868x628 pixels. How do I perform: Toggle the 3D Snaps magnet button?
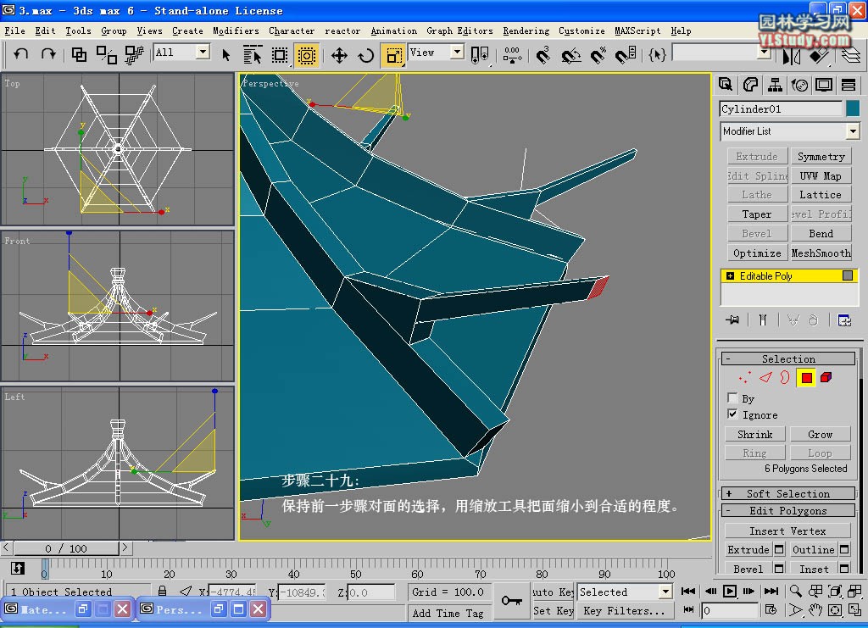(543, 55)
